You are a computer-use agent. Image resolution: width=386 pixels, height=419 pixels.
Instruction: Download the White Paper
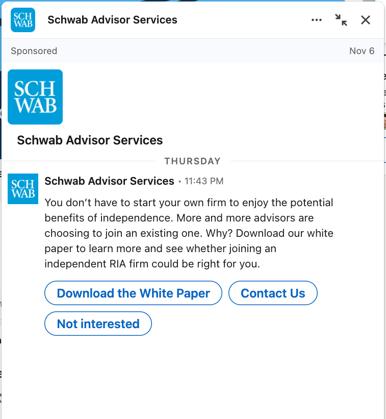[133, 293]
